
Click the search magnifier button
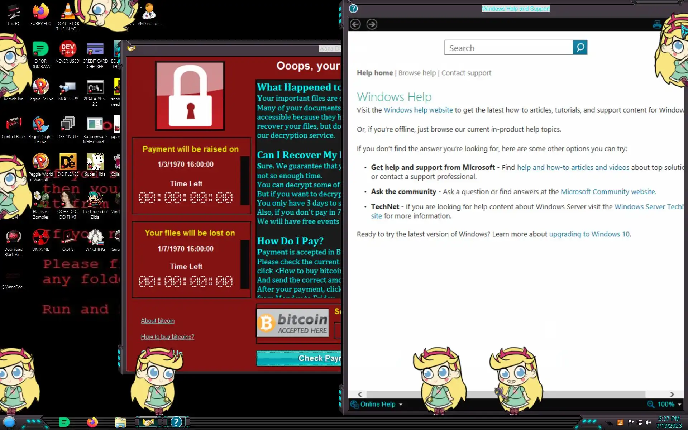pos(580,47)
